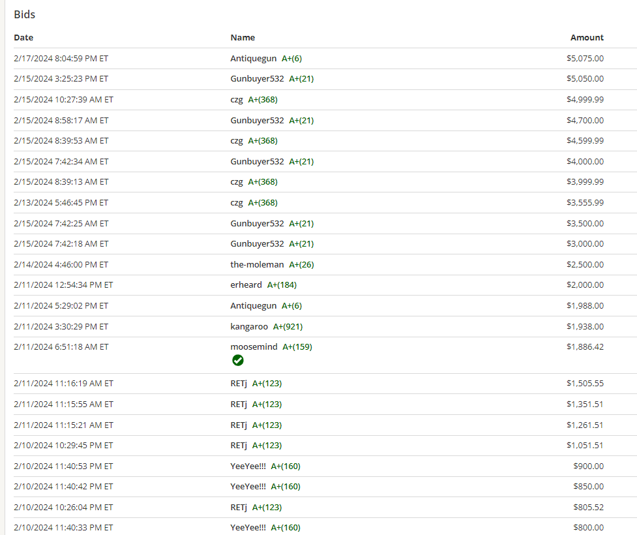Open RETj profile on the $1,505.55 bid
Screen dimensions: 637x535
click(x=239, y=384)
